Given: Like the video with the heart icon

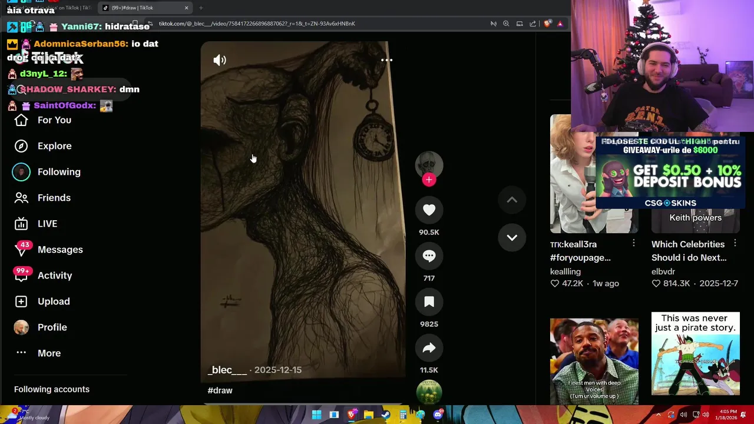Looking at the screenshot, I should [429, 210].
